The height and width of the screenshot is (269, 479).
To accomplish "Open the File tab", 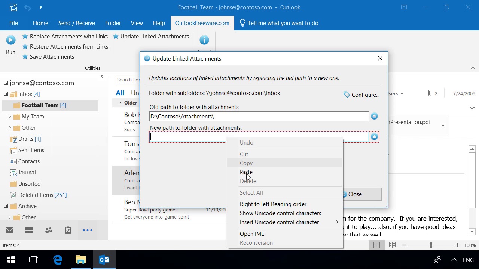I will coord(13,23).
